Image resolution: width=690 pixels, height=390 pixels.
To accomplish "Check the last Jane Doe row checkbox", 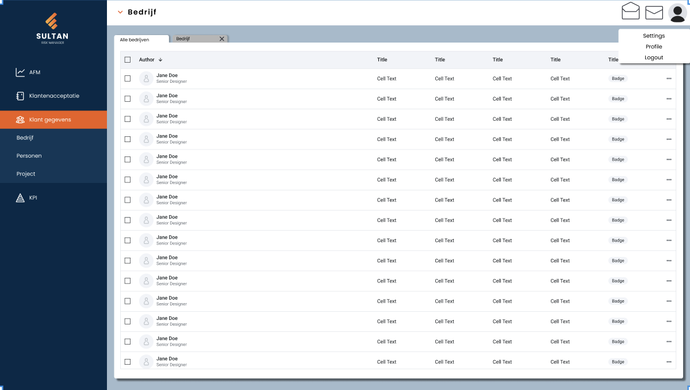I will [128, 362].
